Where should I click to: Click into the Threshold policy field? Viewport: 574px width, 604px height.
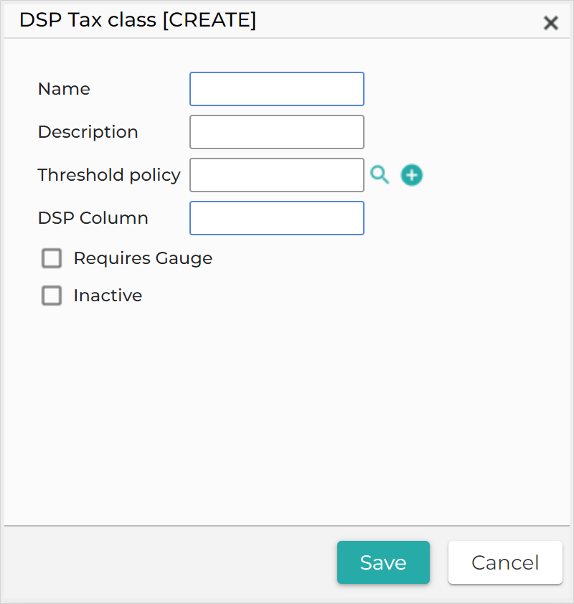(x=277, y=175)
